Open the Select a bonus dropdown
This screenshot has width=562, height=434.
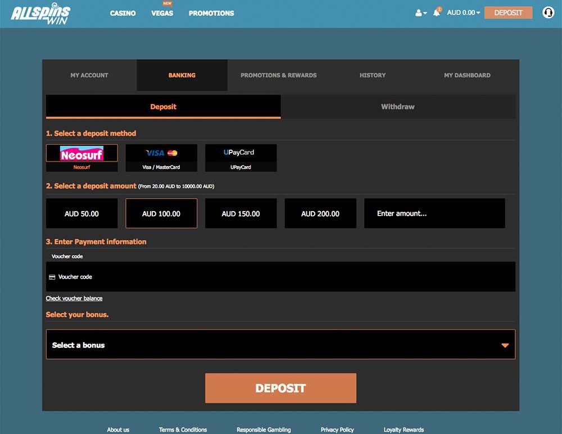(x=280, y=344)
